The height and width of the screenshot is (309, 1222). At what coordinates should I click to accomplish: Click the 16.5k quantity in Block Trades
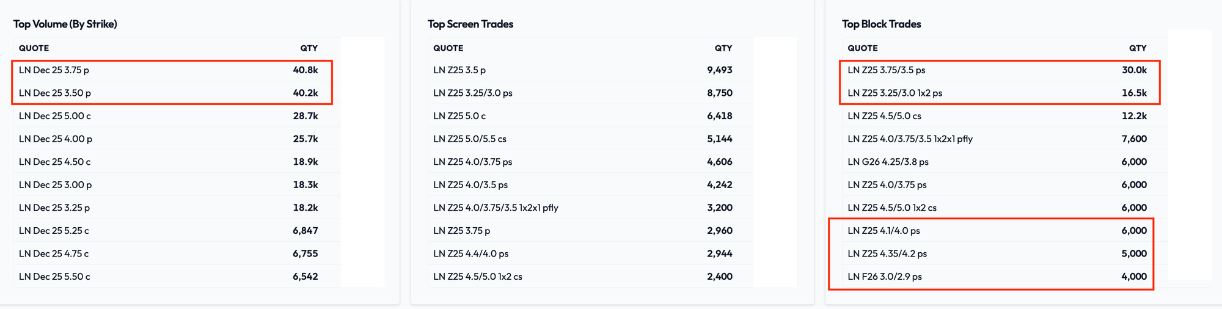pyautogui.click(x=1134, y=93)
